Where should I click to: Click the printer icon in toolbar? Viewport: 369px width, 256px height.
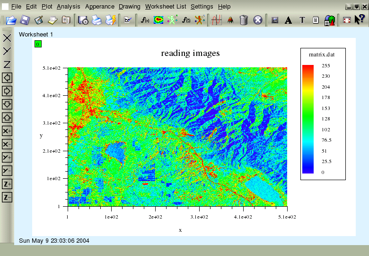click(97, 20)
